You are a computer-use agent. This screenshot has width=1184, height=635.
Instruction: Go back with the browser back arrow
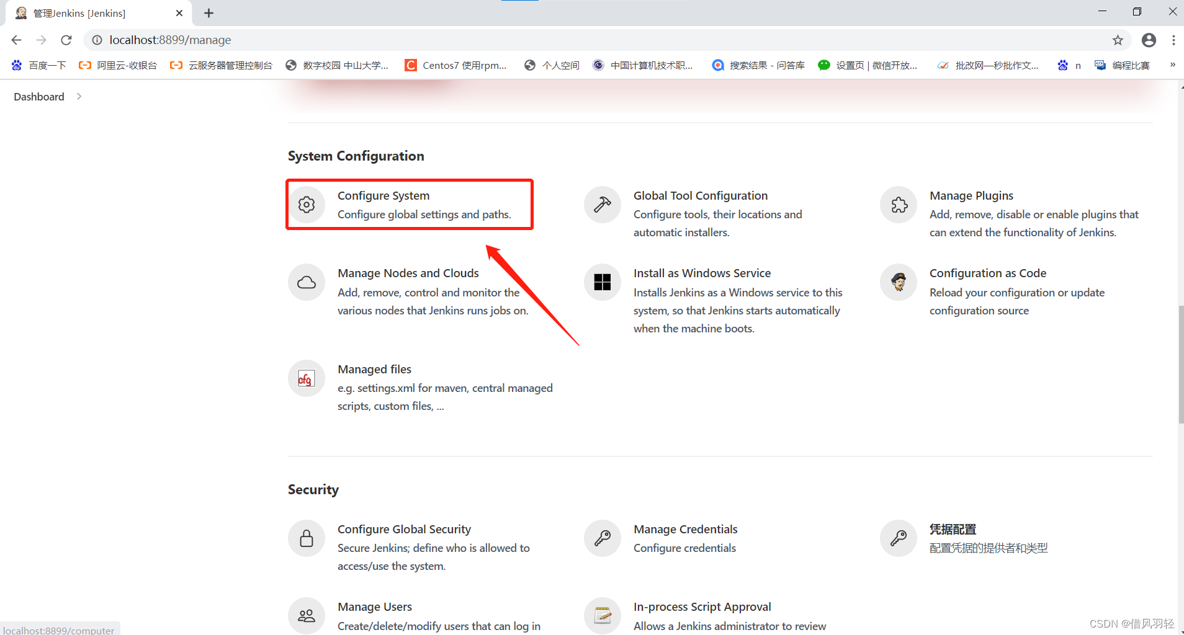17,40
